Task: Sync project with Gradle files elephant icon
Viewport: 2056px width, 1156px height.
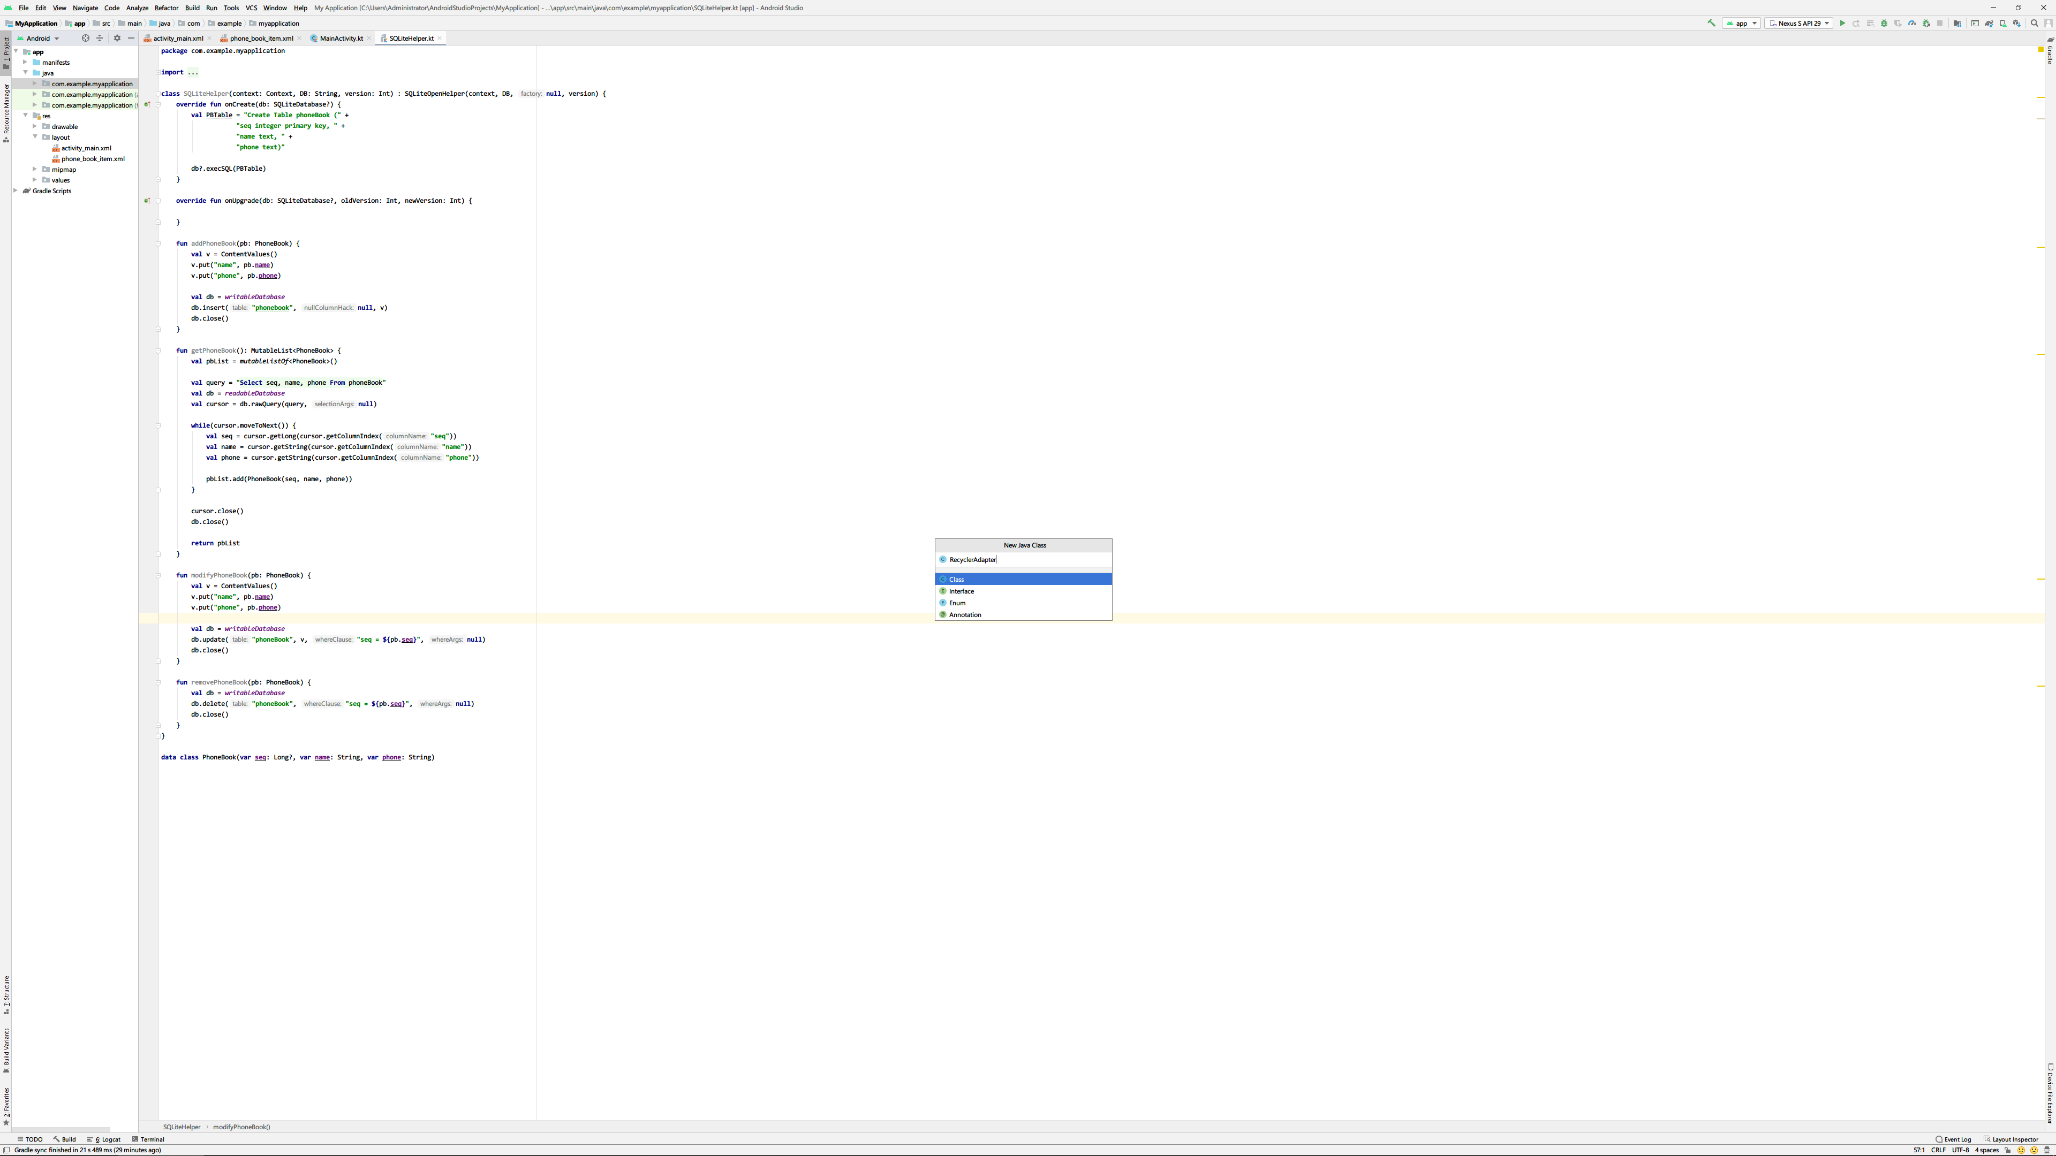Action: click(x=1989, y=23)
